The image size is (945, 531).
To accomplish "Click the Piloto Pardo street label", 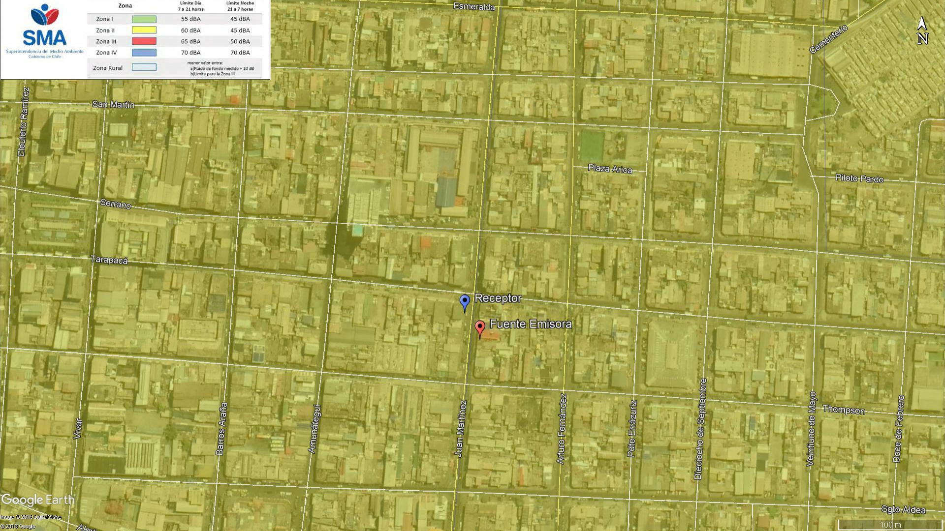I will [859, 178].
